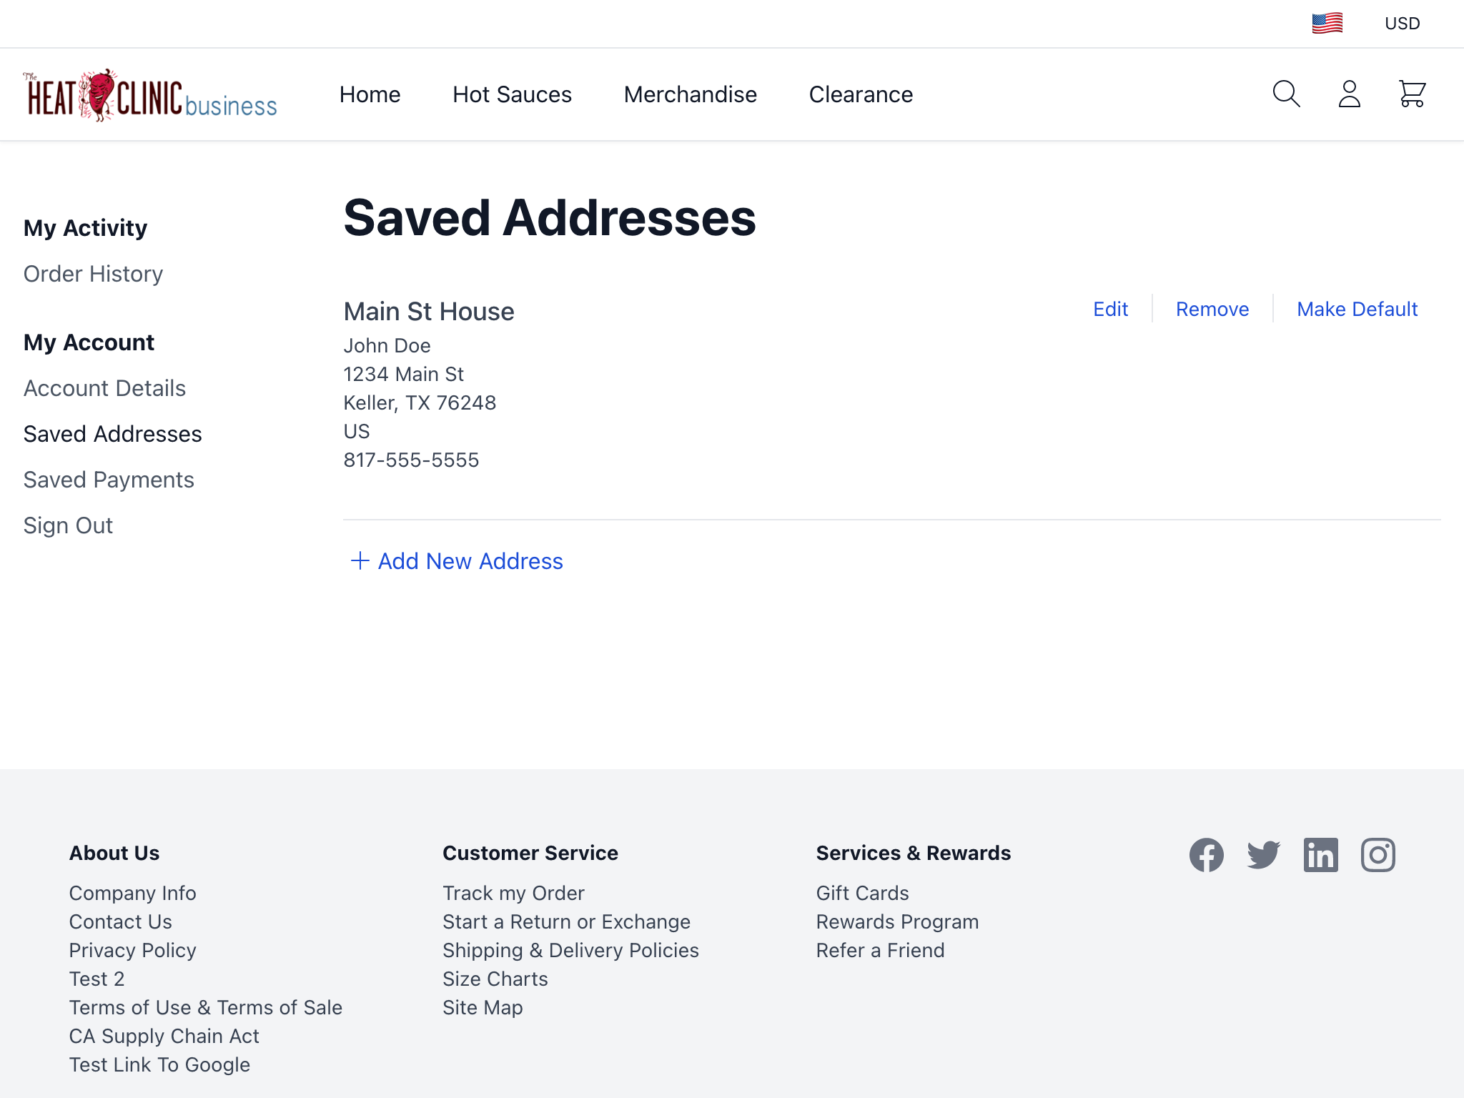The image size is (1464, 1098).
Task: Click USD currency dropdown selector
Action: click(x=1400, y=23)
